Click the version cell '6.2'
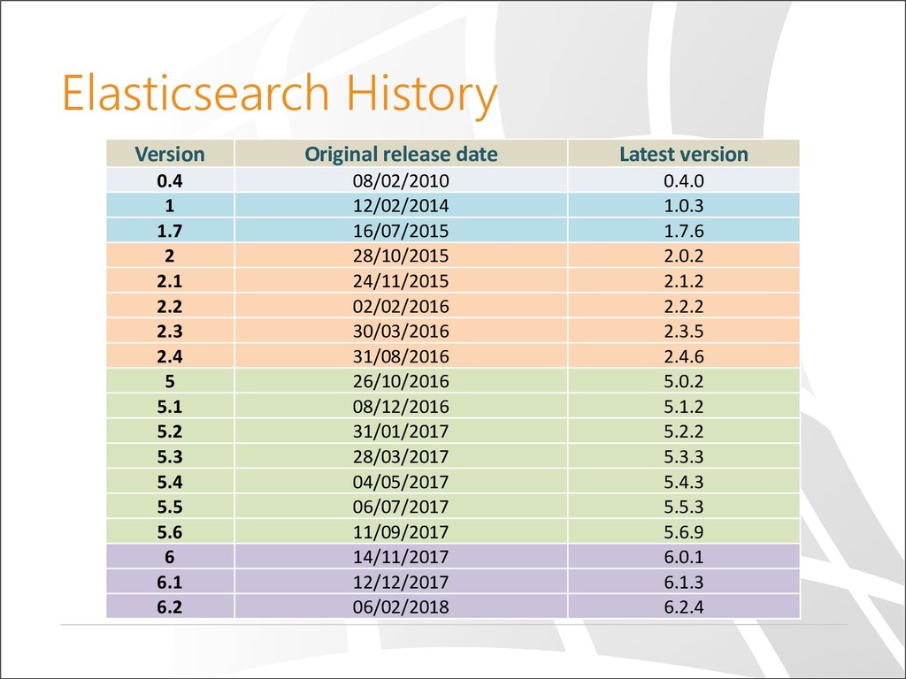The image size is (906, 679). pos(170,607)
